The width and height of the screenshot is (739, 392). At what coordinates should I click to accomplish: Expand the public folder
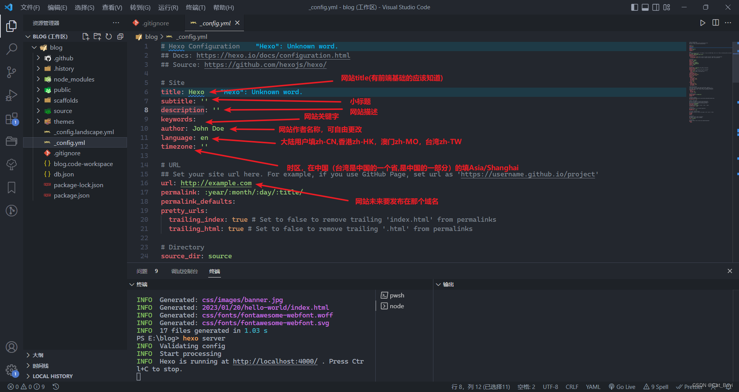pos(75,90)
